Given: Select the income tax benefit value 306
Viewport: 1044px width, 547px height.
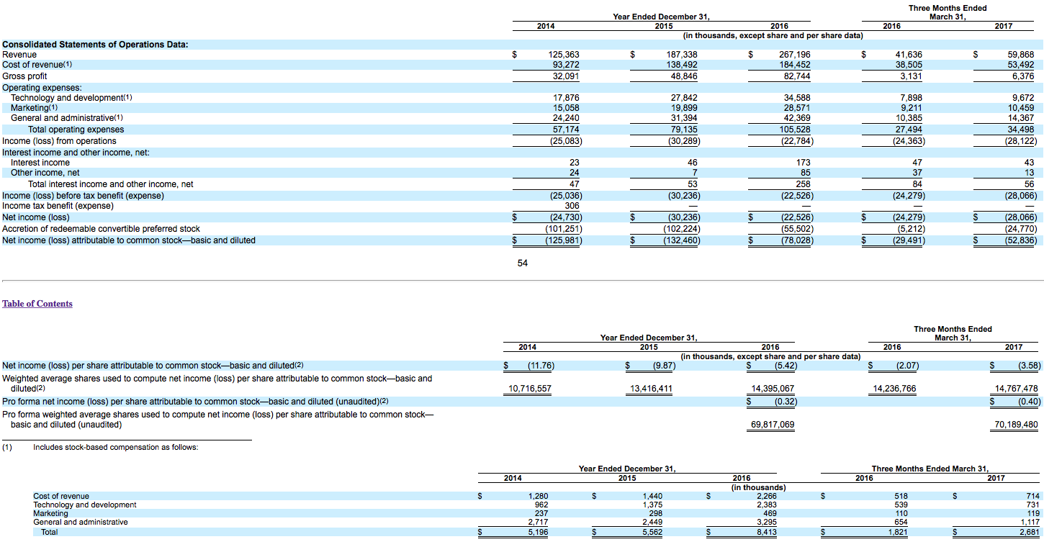Looking at the screenshot, I should point(572,206).
